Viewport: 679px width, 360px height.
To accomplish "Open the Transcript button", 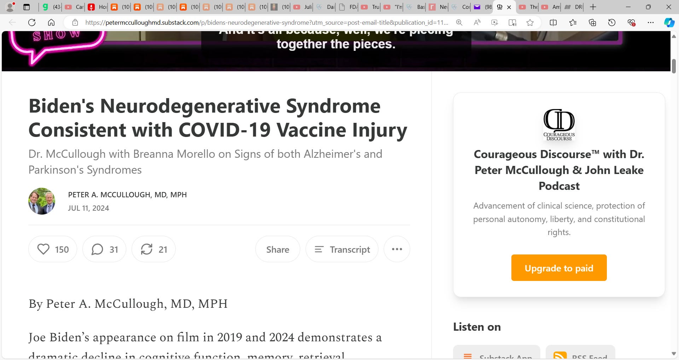I will (x=342, y=249).
